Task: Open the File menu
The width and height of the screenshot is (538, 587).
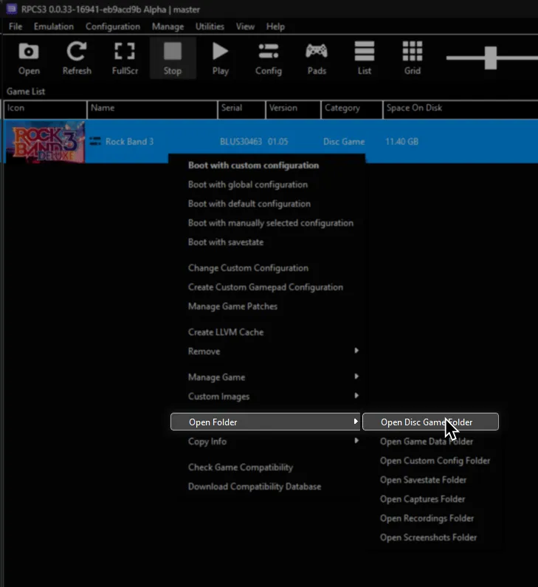Action: pyautogui.click(x=15, y=27)
